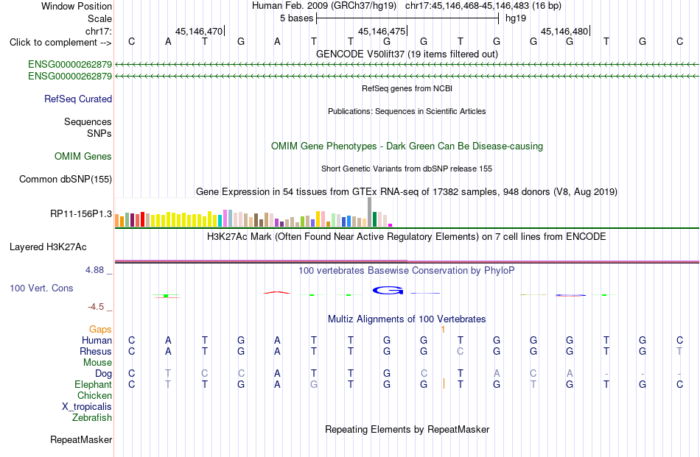Image resolution: width=700 pixels, height=457 pixels.
Task: Select the Chicken species row label
Action: coord(94,396)
